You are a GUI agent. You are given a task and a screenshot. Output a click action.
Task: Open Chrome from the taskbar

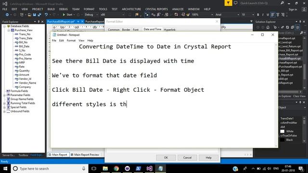pos(116,169)
